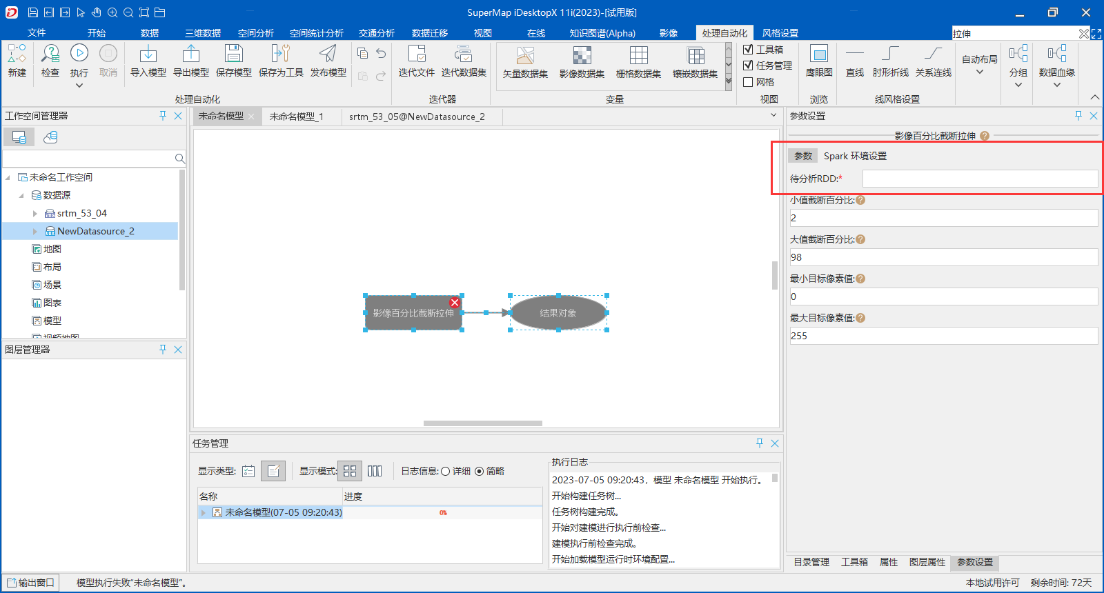Screen dimensions: 1104x593
Task: Select the 结果对象 ellipse node
Action: [x=558, y=313]
